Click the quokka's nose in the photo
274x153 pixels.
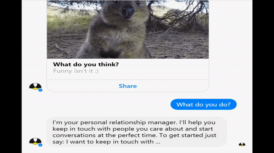[127, 11]
